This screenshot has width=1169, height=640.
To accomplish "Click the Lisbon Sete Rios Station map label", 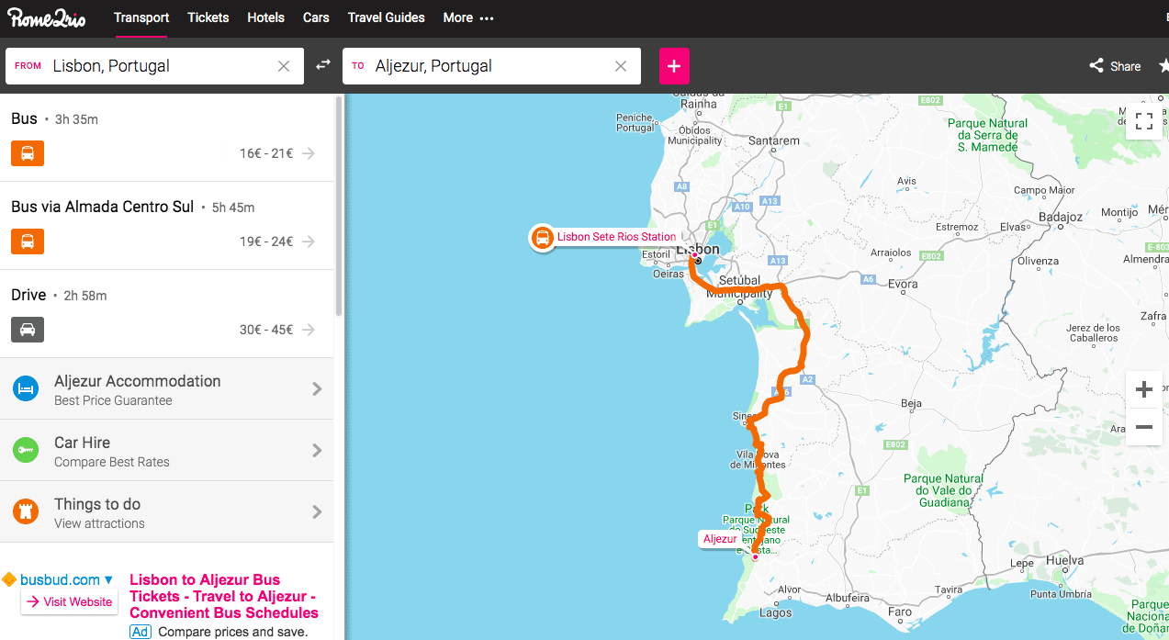I will coord(616,237).
